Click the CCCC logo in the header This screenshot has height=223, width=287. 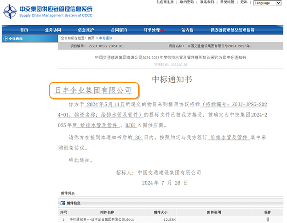(x=10, y=11)
